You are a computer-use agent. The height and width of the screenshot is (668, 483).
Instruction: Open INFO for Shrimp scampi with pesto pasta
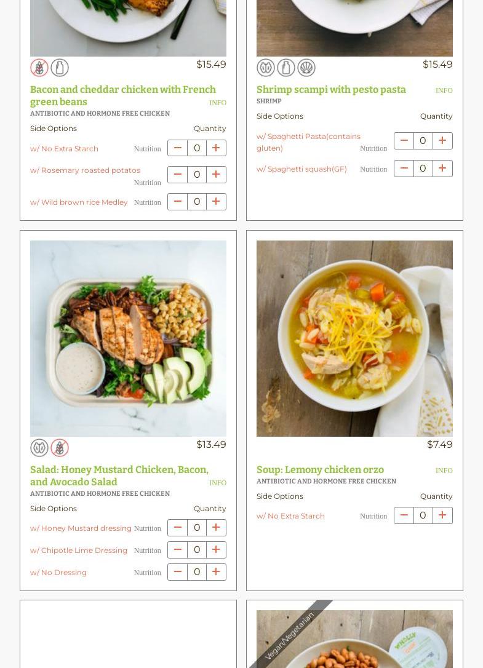click(444, 90)
